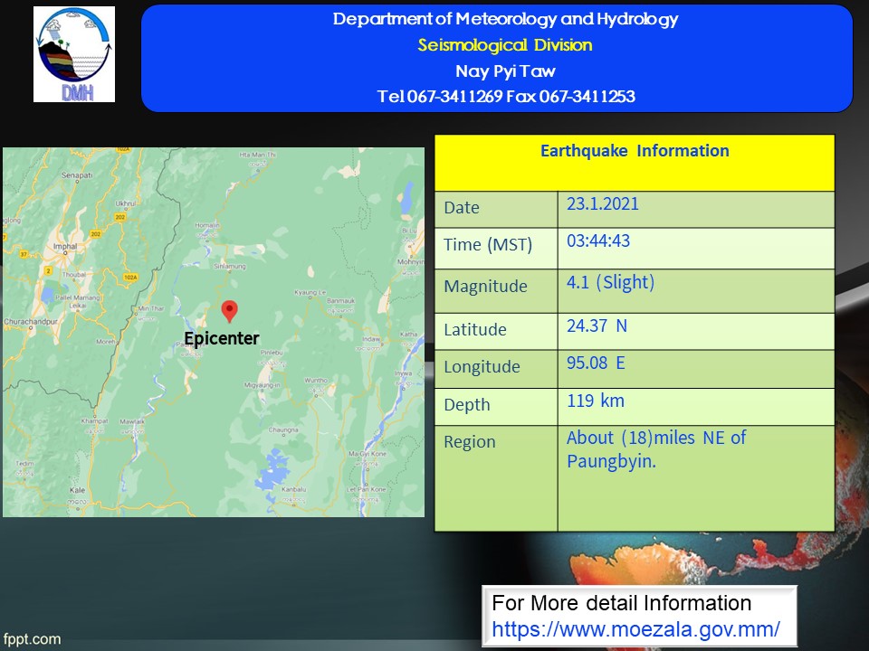
Task: Click 'Mawlaik' on the map
Action: (x=132, y=421)
